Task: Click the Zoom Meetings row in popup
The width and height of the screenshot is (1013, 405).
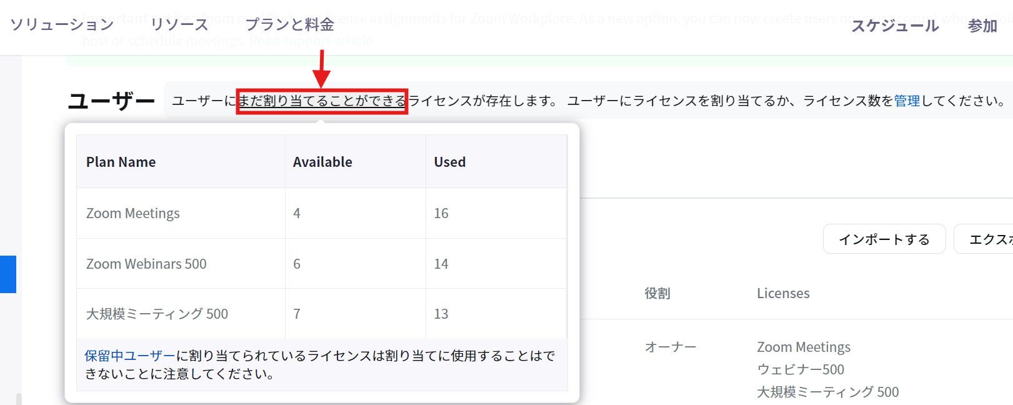Action: (321, 213)
